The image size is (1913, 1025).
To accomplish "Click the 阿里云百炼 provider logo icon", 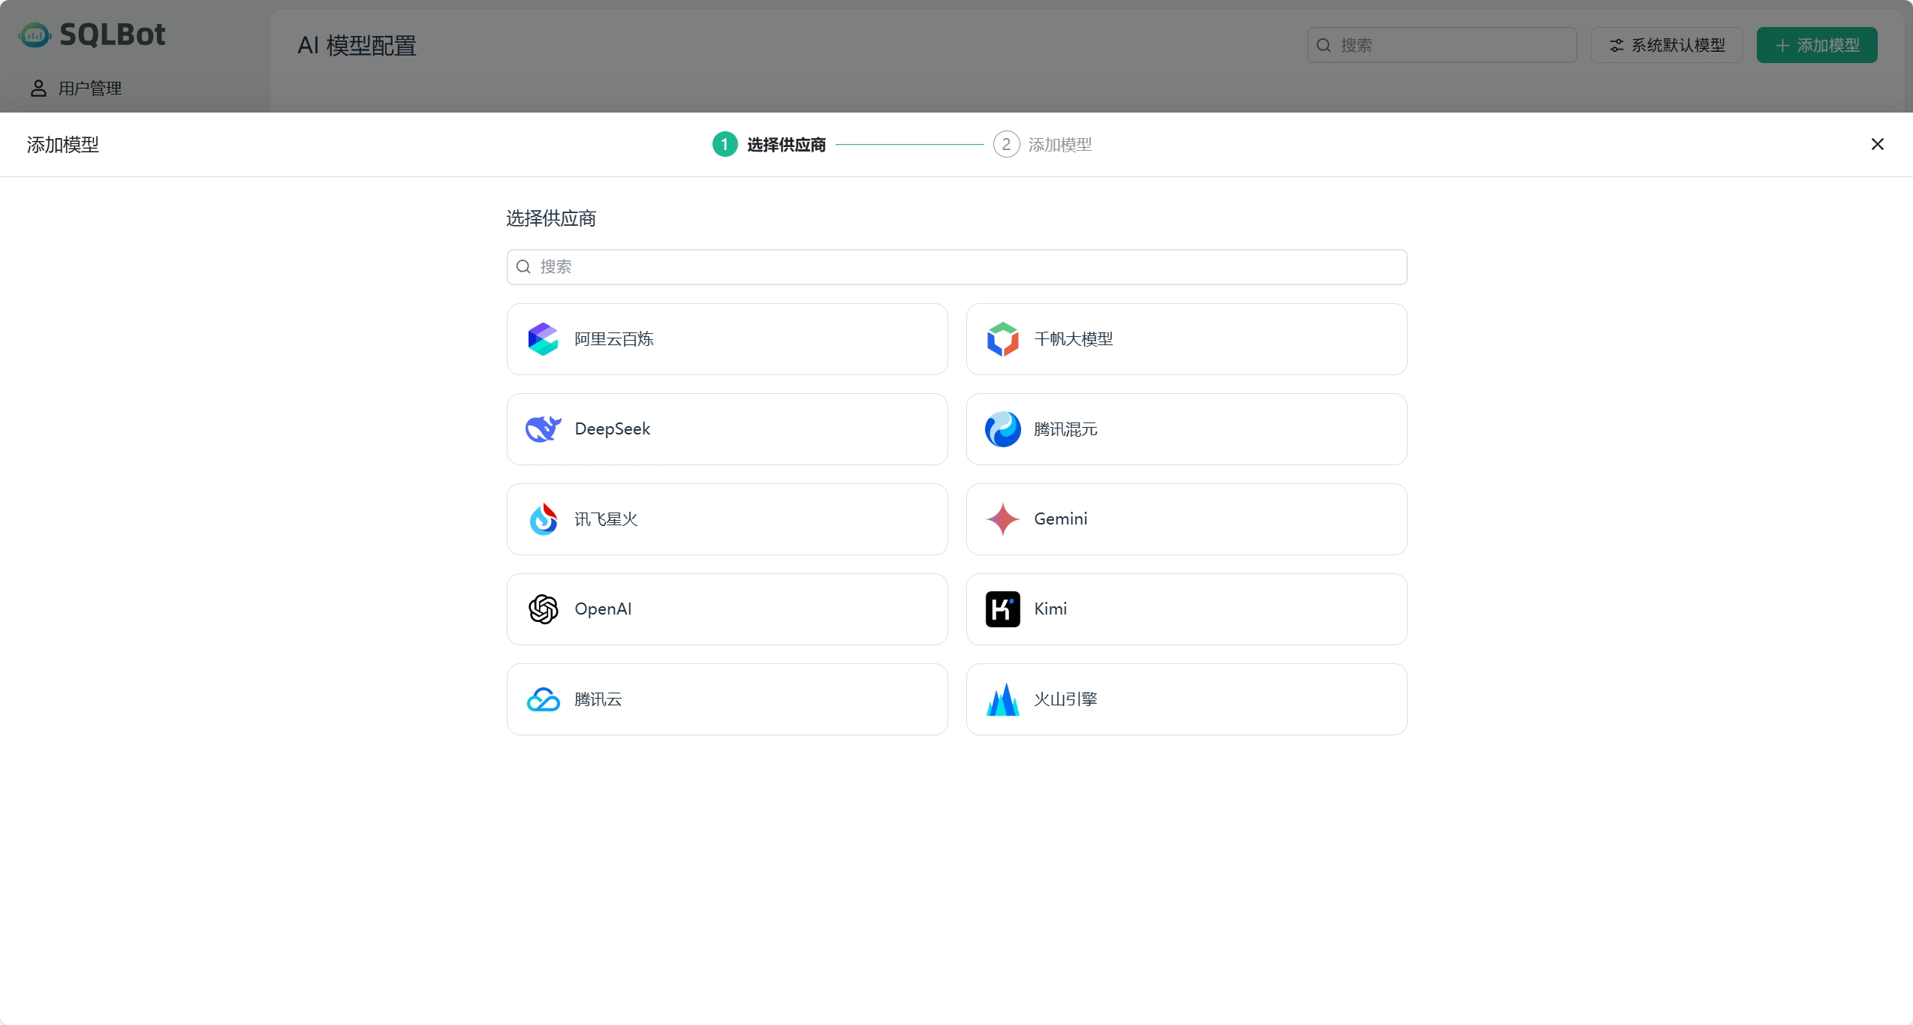I will (x=543, y=339).
